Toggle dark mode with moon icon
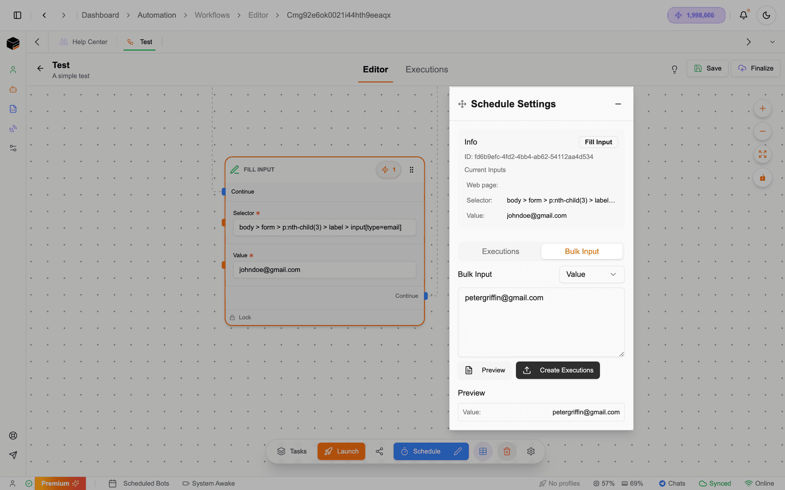 point(767,15)
